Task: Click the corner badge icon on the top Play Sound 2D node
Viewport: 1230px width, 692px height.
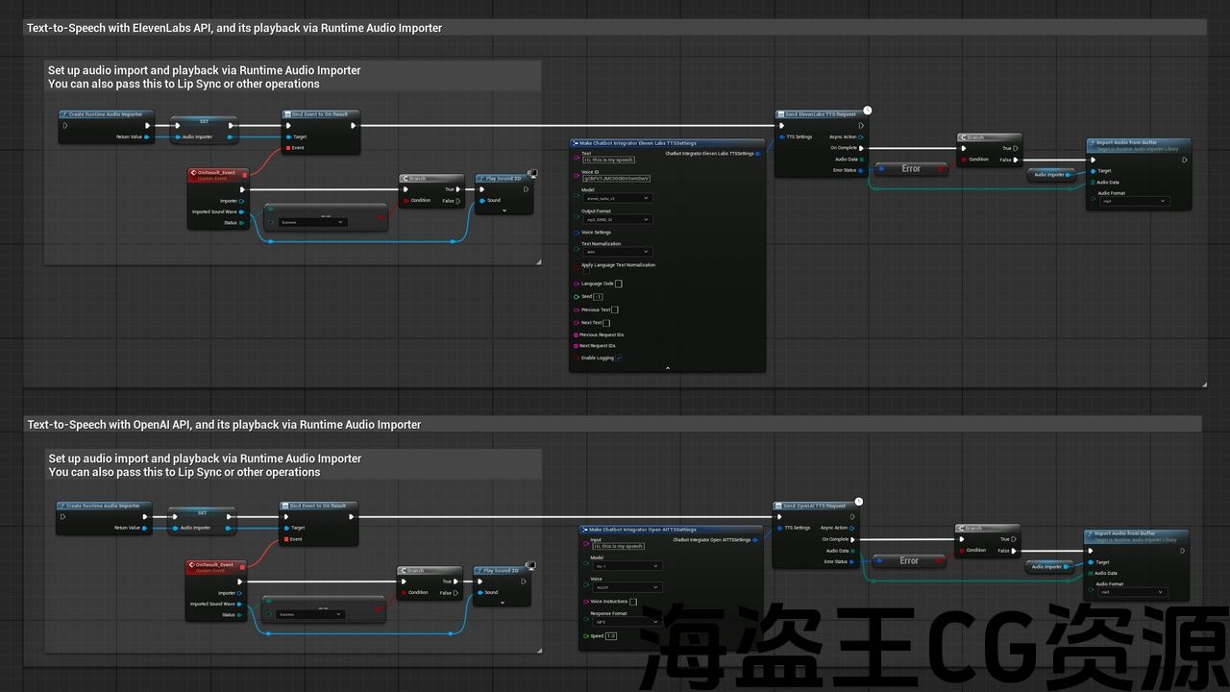Action: [x=532, y=174]
